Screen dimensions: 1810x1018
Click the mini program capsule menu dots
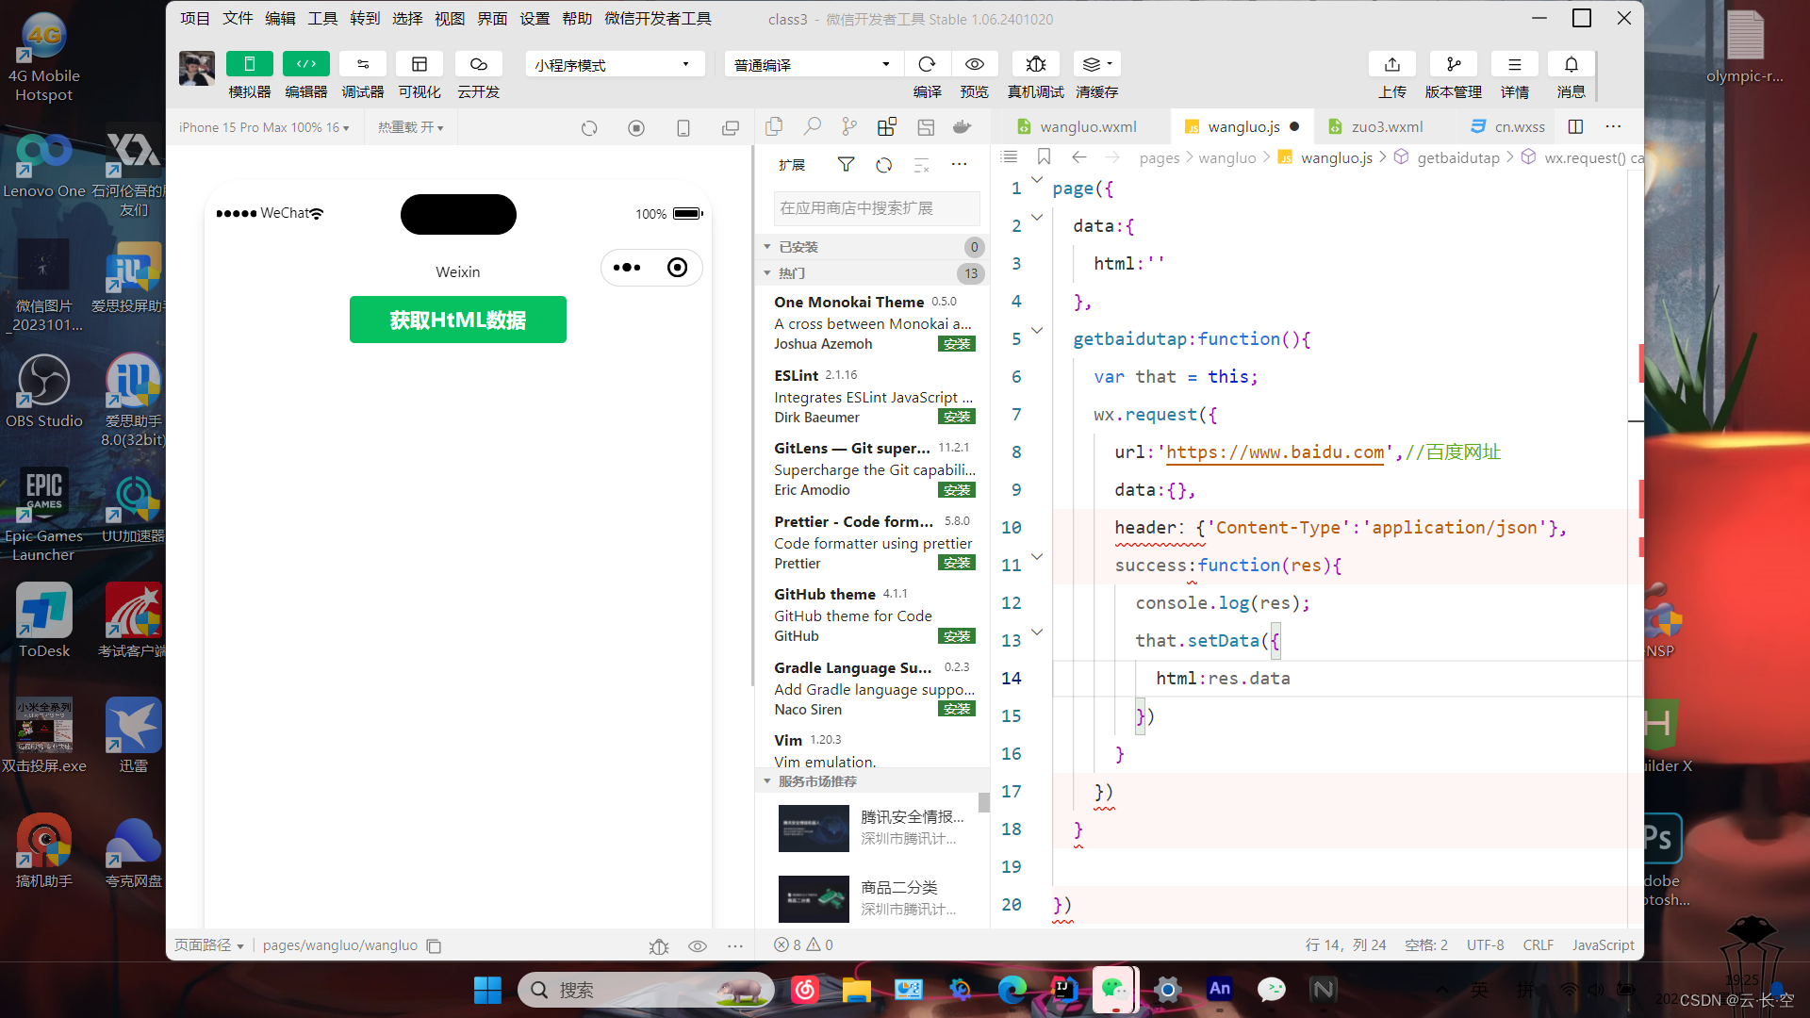tap(627, 268)
